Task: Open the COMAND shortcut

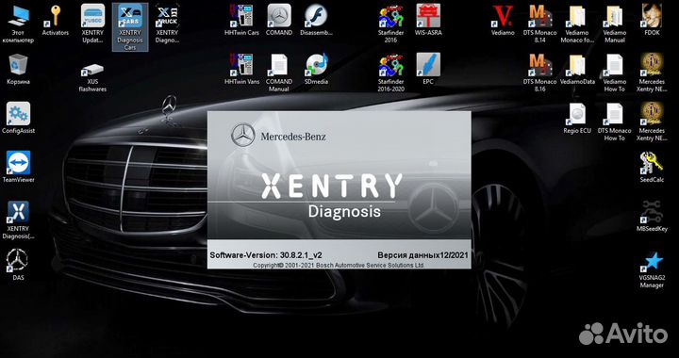Action: point(279,21)
